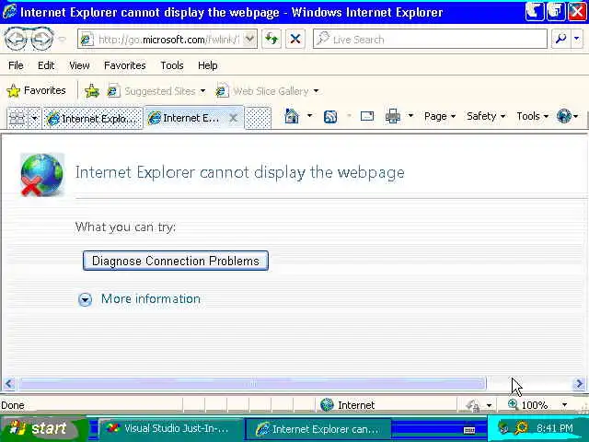Viewport: 589px width, 442px height.
Task: Show Quick Tabs thumbnail view
Action: [x=17, y=119]
